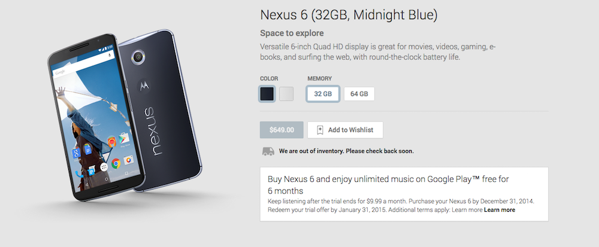Click the Add to Wishlist button
This screenshot has width=599, height=247.
click(345, 130)
